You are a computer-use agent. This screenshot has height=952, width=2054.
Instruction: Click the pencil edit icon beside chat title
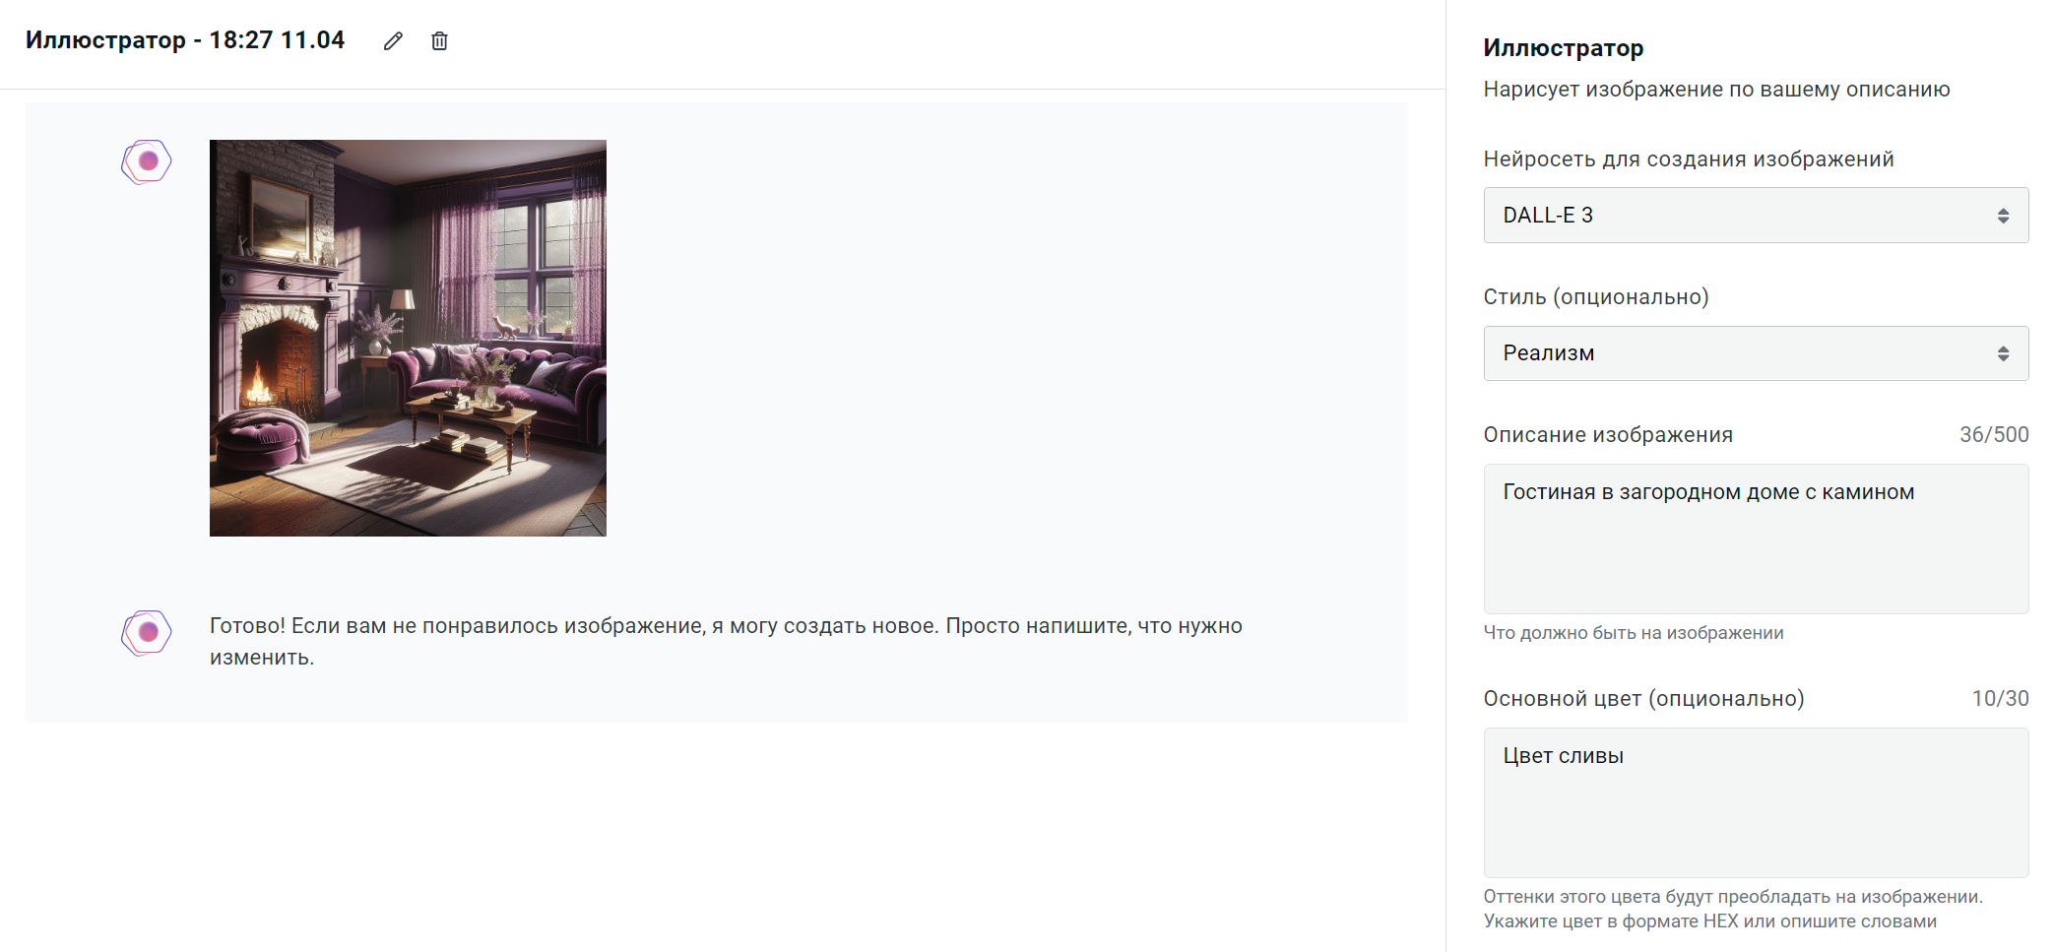click(393, 40)
